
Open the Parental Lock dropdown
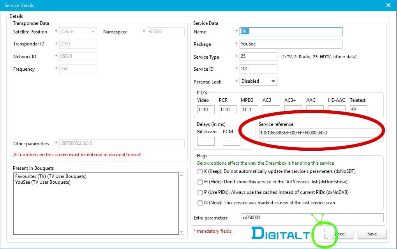(258, 81)
